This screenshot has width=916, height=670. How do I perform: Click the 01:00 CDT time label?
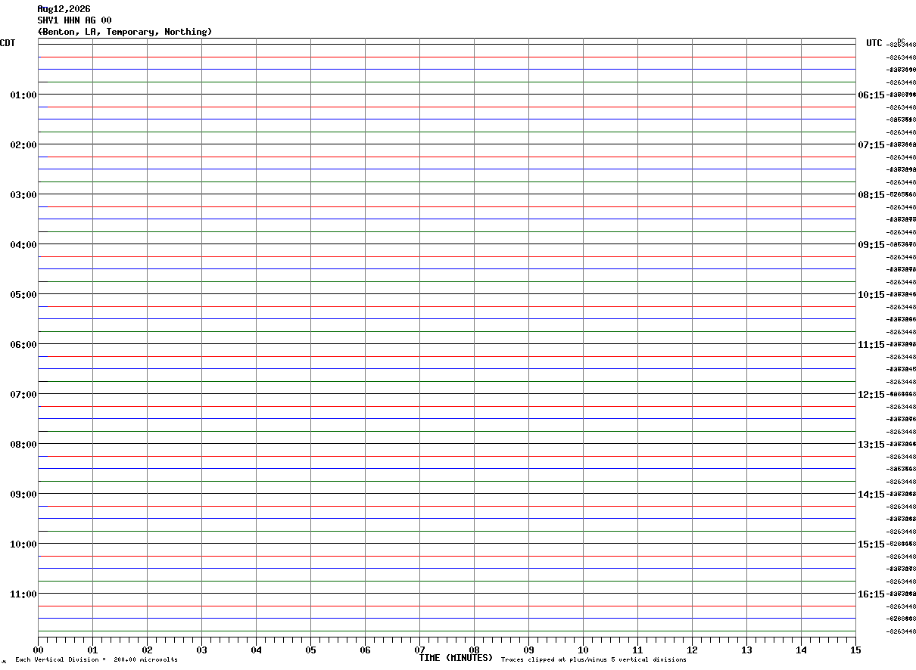pyautogui.click(x=23, y=95)
